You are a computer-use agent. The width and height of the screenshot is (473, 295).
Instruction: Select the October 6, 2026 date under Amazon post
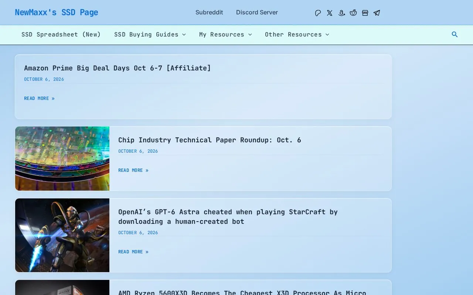pos(44,79)
